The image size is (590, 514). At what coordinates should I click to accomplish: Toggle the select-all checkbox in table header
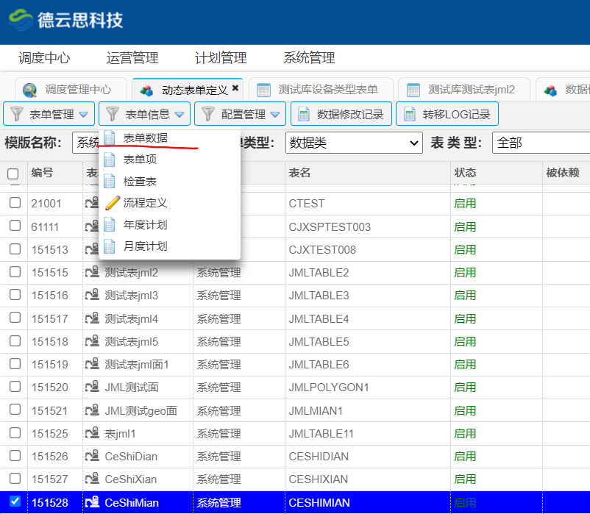13,174
